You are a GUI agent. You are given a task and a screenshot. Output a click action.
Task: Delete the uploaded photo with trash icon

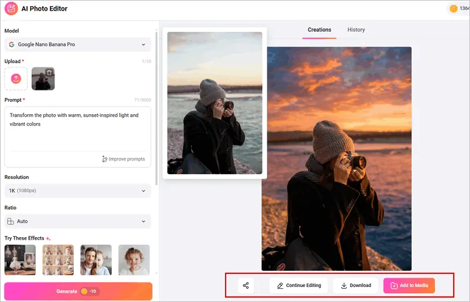(49, 72)
